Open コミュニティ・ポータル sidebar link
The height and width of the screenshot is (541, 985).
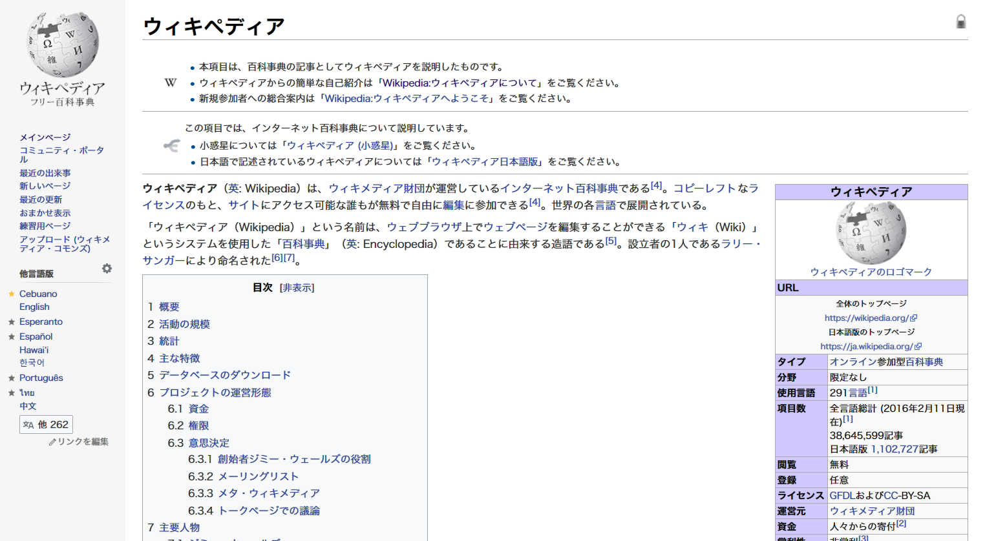61,154
